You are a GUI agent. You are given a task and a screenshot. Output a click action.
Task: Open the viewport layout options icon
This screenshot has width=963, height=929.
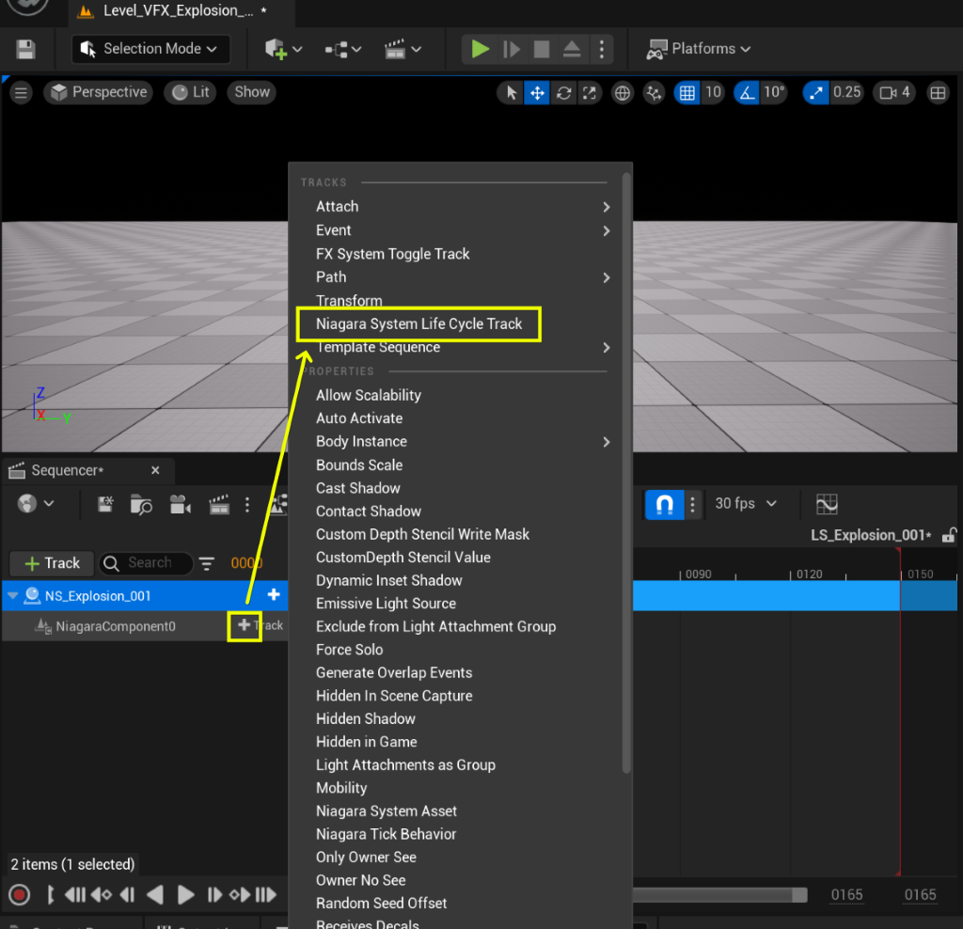click(938, 93)
